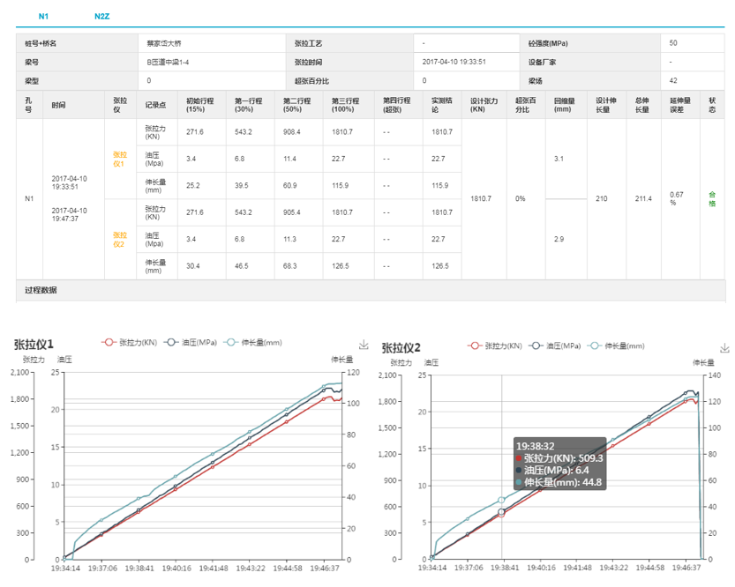735x587 pixels.
Task: Click the 张拉仪1 chart title
Action: pos(33,344)
